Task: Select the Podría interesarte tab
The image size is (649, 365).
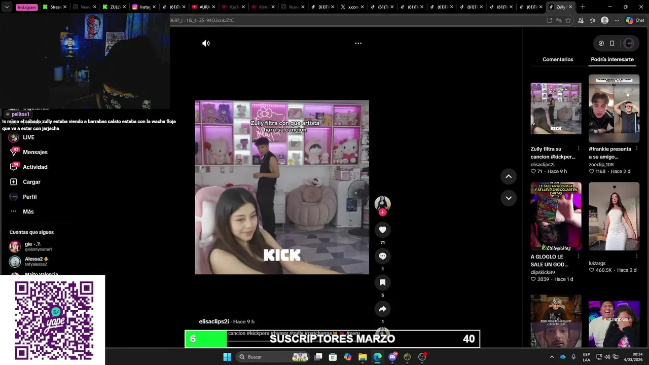Action: tap(612, 59)
